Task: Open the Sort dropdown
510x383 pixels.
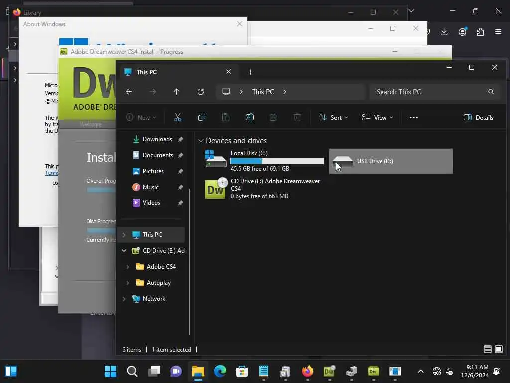Action: pos(333,117)
